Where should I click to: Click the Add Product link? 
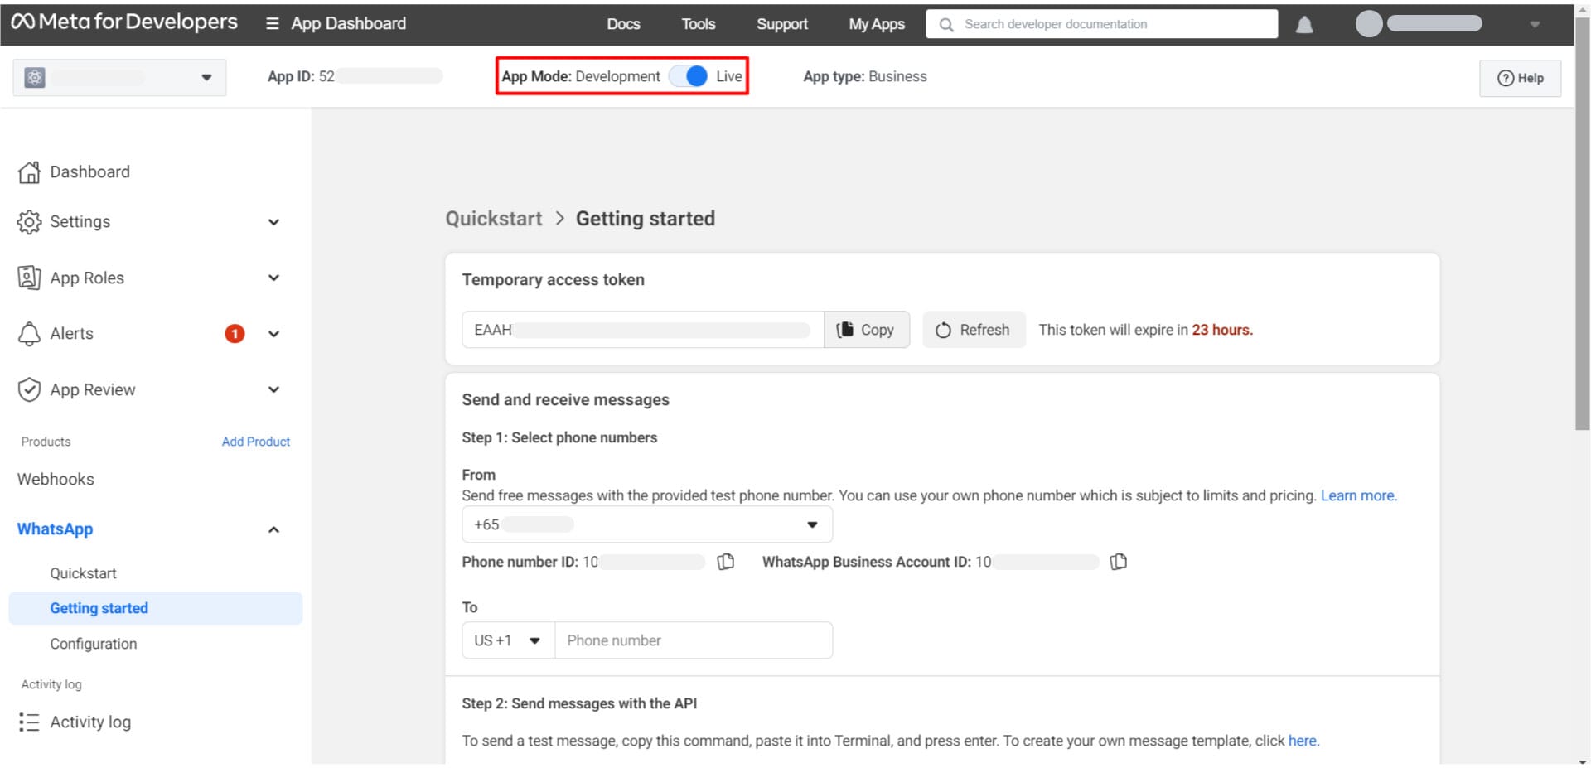click(256, 442)
